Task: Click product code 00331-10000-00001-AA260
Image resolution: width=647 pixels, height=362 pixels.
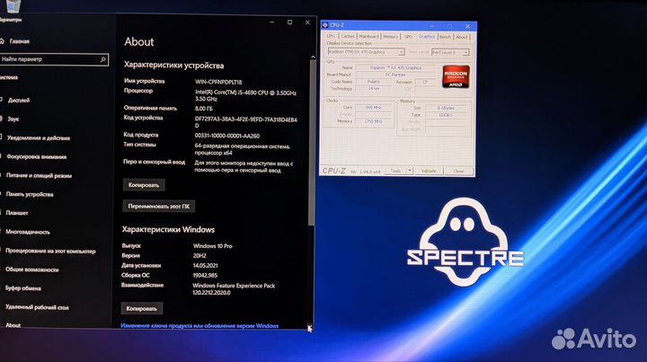Action: point(227,136)
